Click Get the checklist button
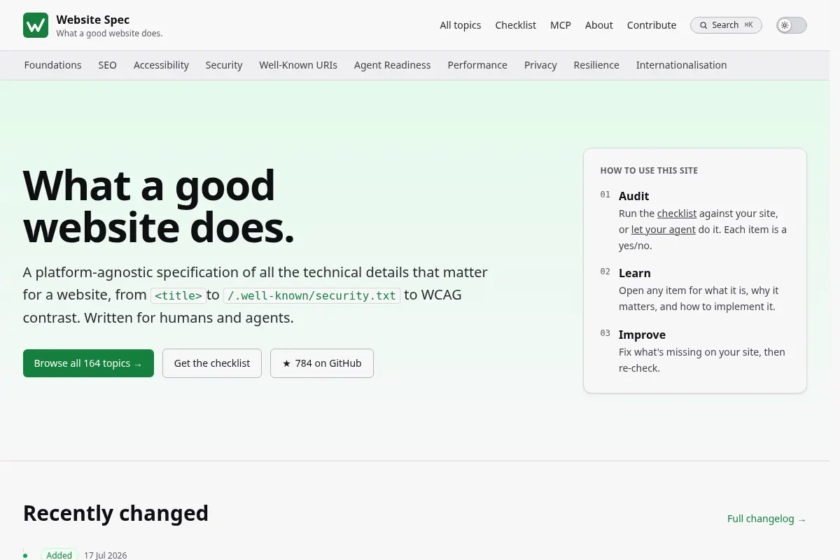Screen dimensions: 840x560 click(212, 363)
